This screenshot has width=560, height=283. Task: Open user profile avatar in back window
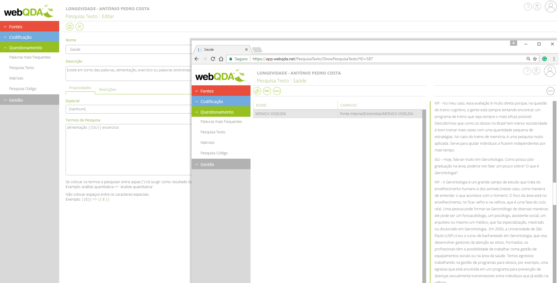pyautogui.click(x=551, y=6)
